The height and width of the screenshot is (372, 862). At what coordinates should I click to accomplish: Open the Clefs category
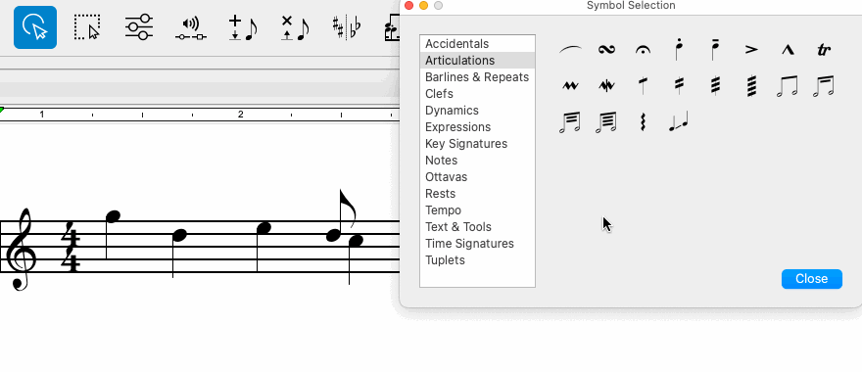[477, 94]
